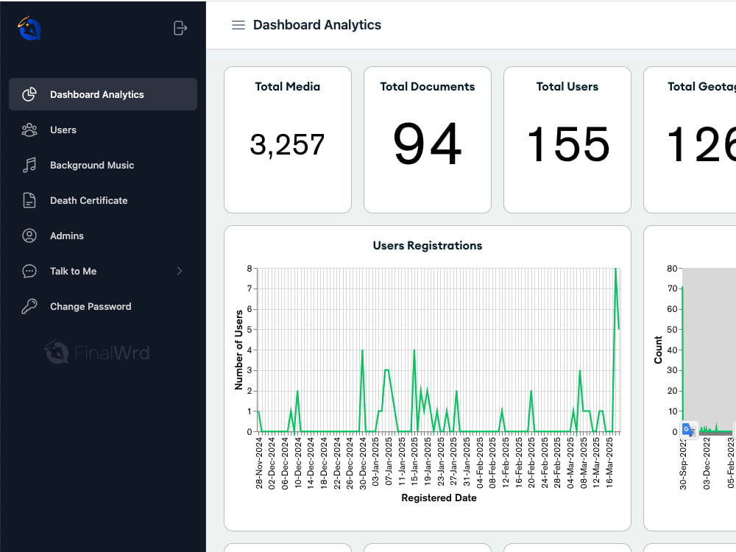Click the Total Media card value 3,257

coord(287,144)
